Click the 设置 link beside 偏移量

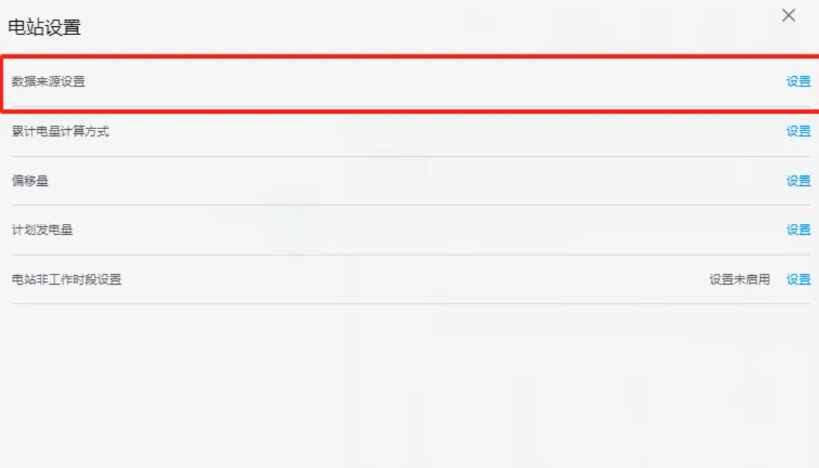point(798,181)
